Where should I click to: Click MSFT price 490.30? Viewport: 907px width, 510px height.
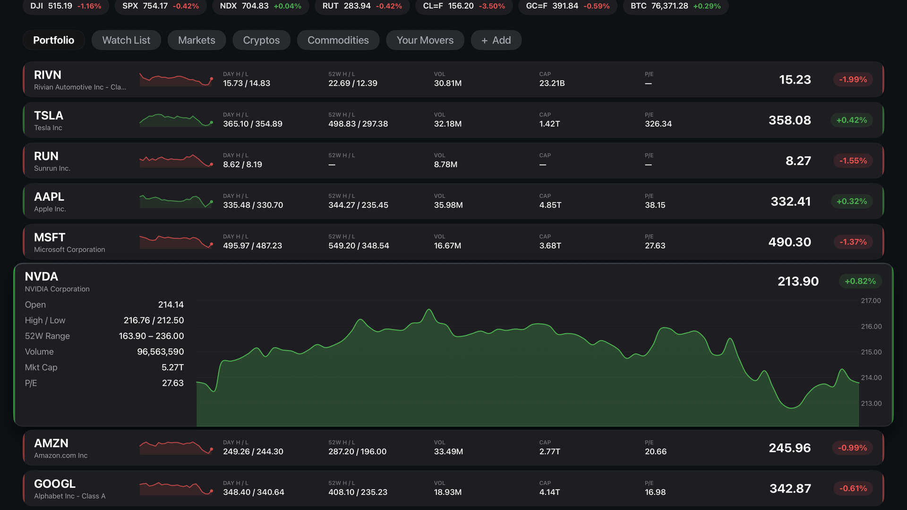(x=790, y=242)
